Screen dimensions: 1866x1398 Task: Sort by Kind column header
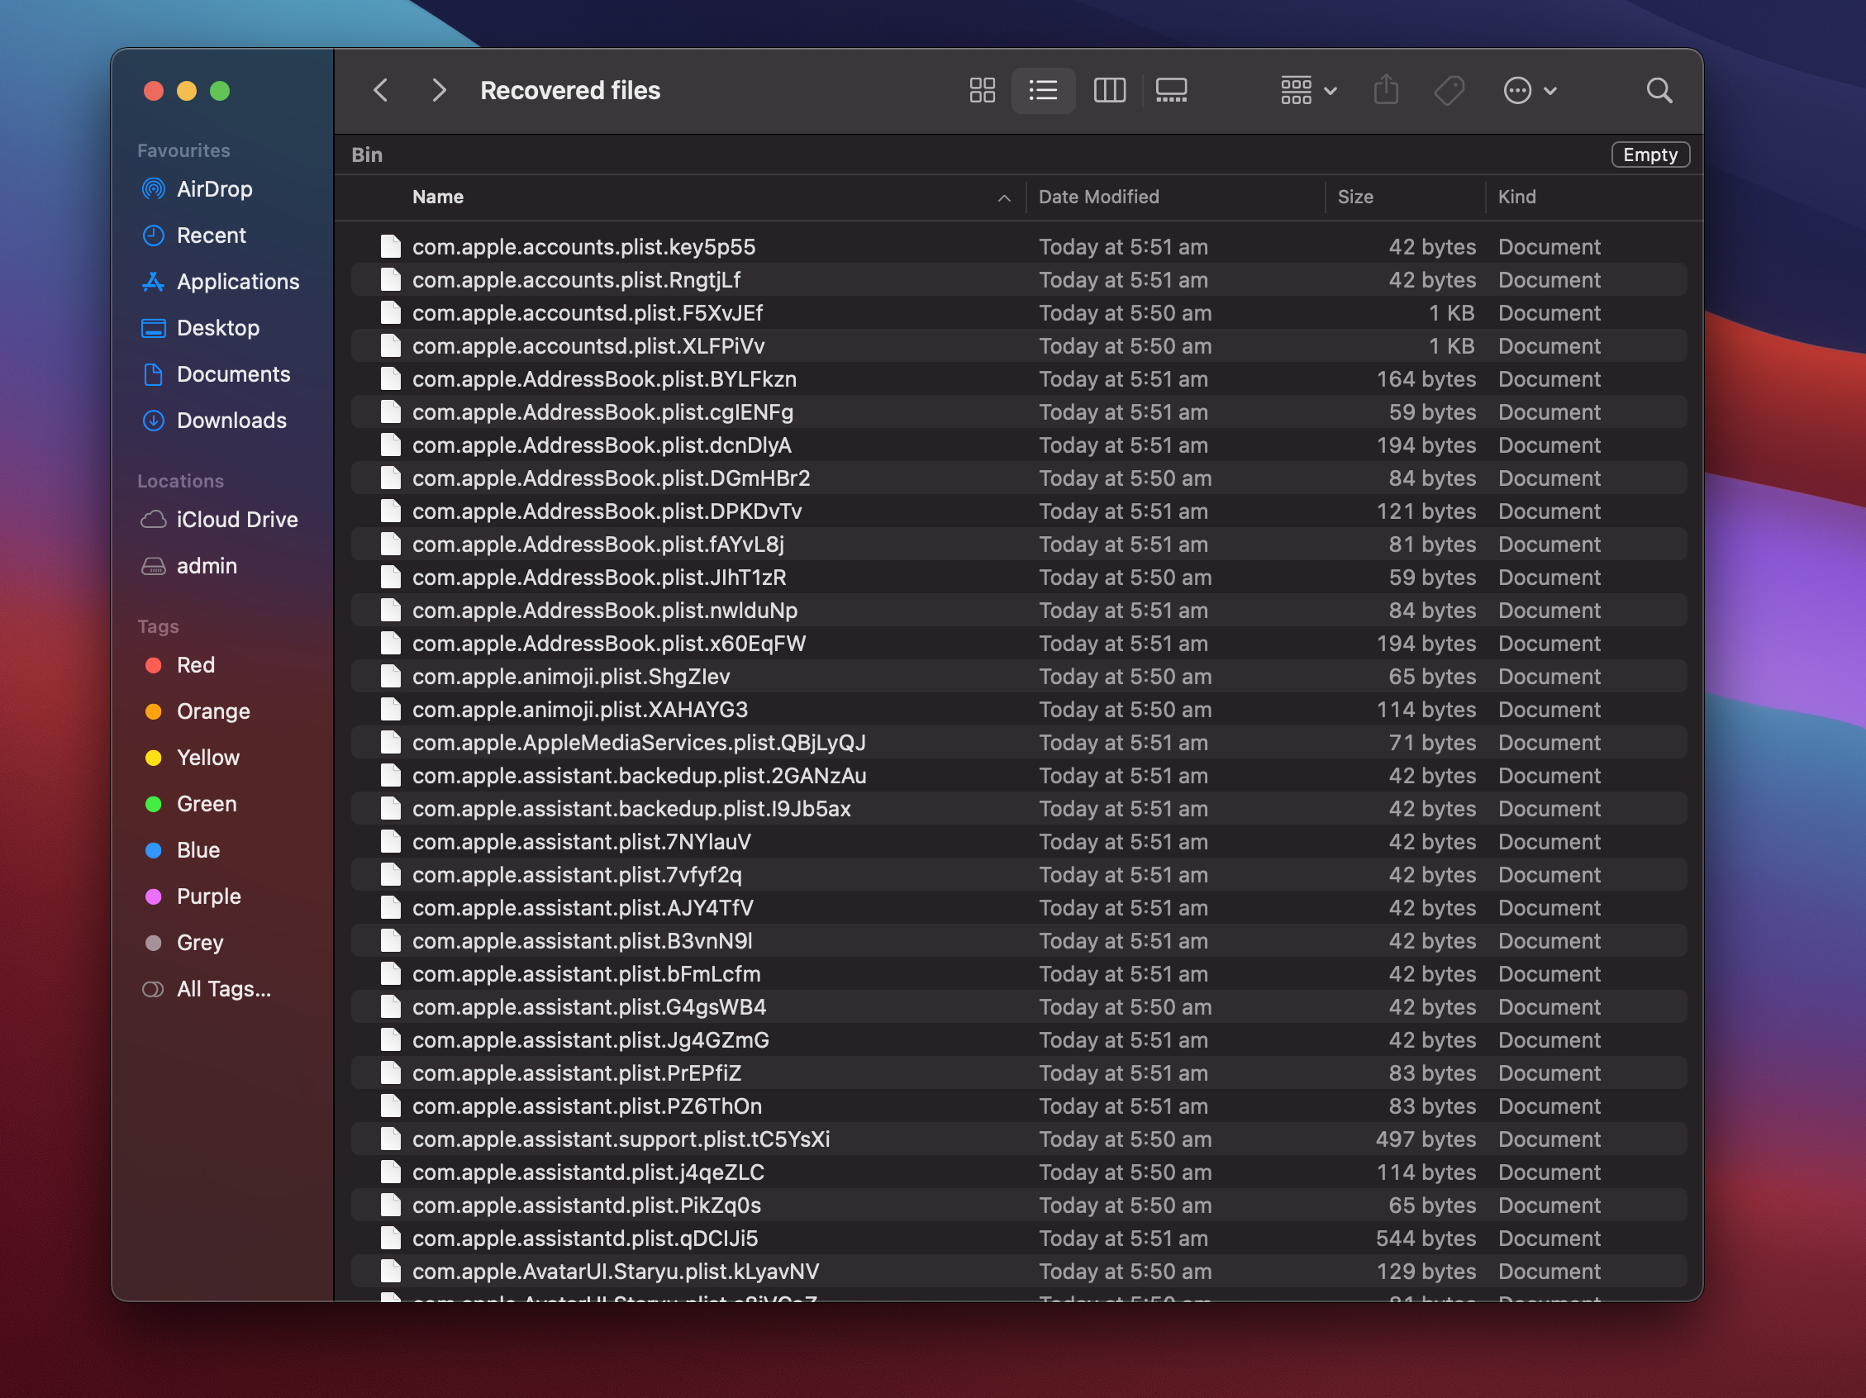pyautogui.click(x=1516, y=197)
